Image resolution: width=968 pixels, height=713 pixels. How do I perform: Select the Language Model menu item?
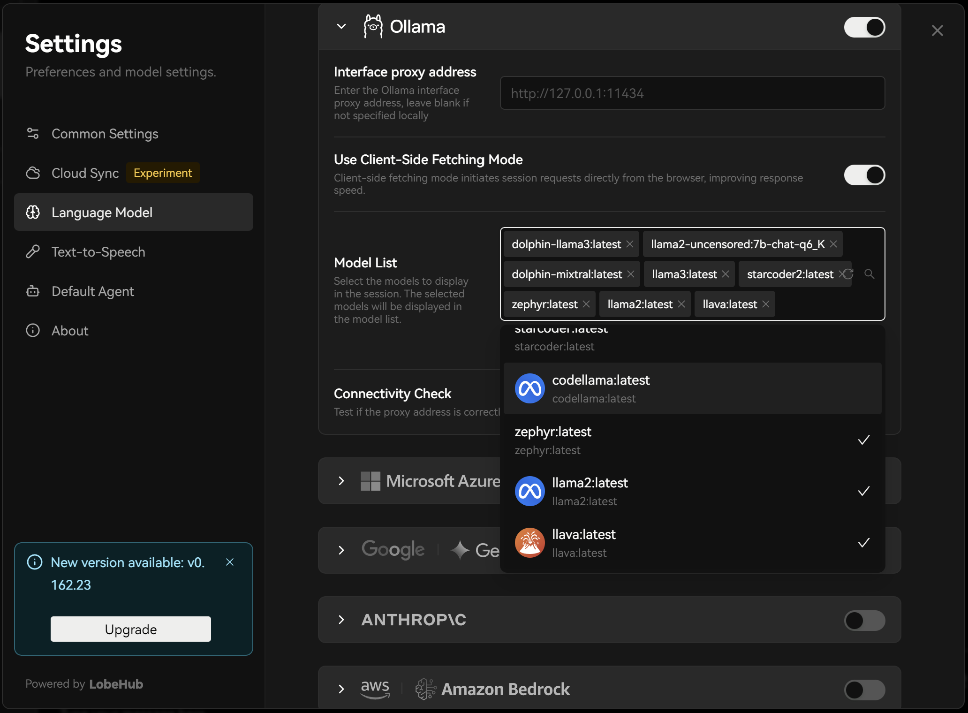[134, 212]
